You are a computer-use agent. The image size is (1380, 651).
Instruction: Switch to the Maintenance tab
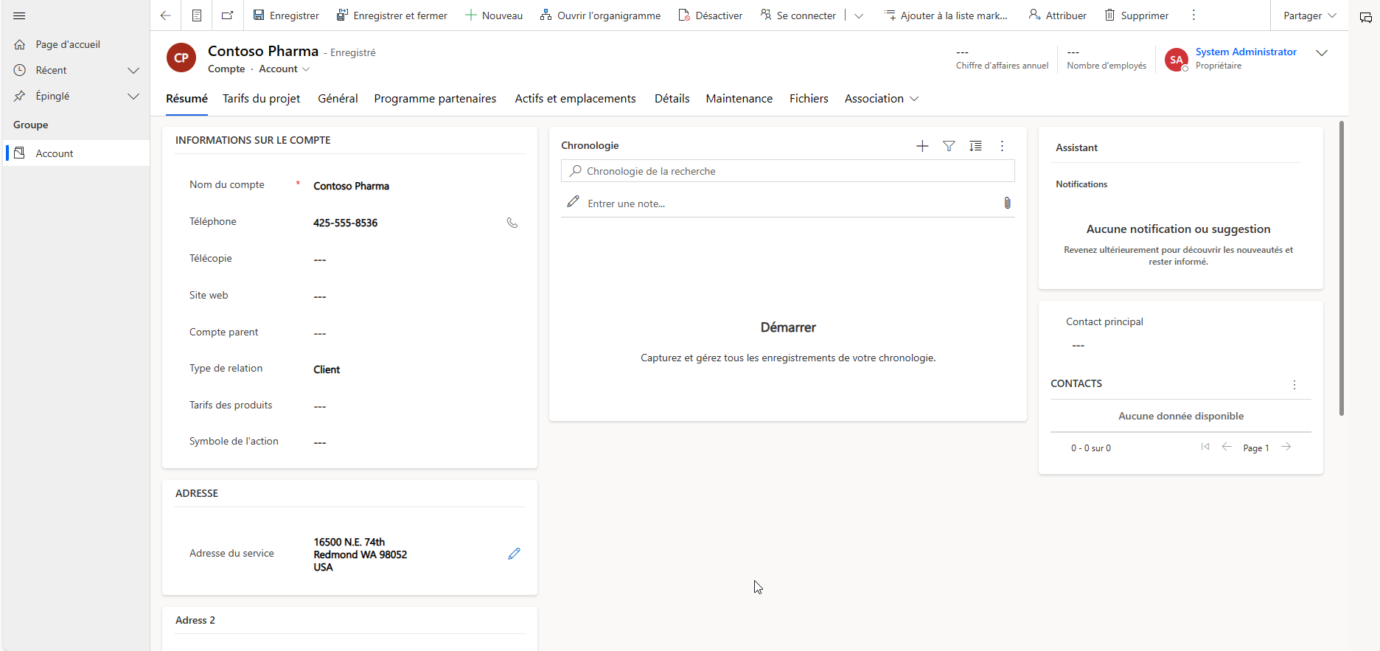(739, 99)
